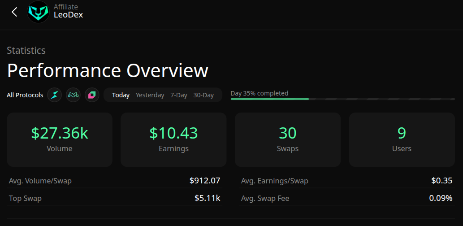Viewport: 463px width, 226px height.
Task: Go back using the left arrow
Action: click(14, 12)
